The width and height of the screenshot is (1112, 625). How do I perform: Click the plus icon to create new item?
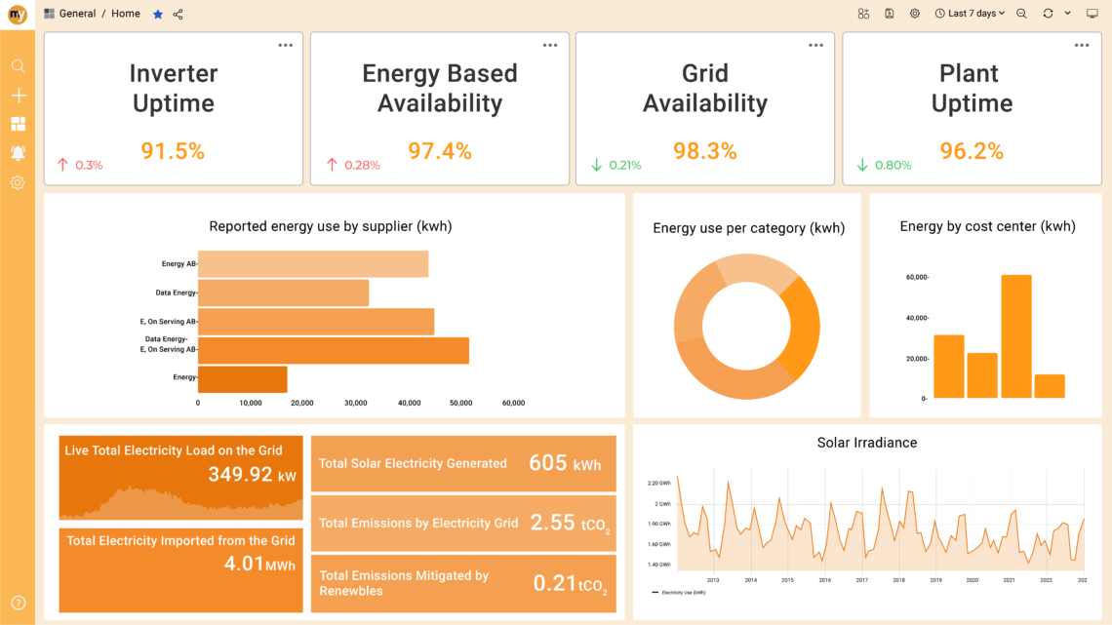[x=17, y=95]
